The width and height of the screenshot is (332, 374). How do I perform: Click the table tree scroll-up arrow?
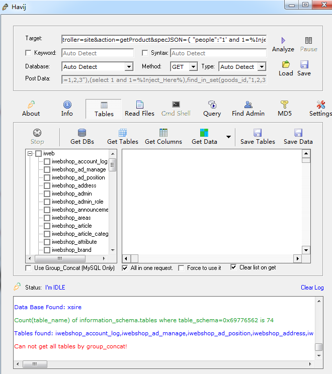click(x=113, y=154)
